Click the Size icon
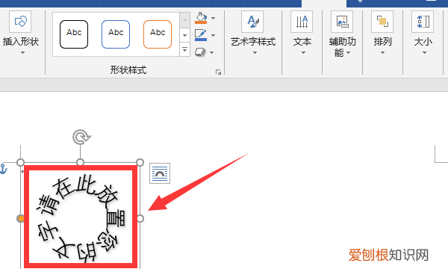 423,22
